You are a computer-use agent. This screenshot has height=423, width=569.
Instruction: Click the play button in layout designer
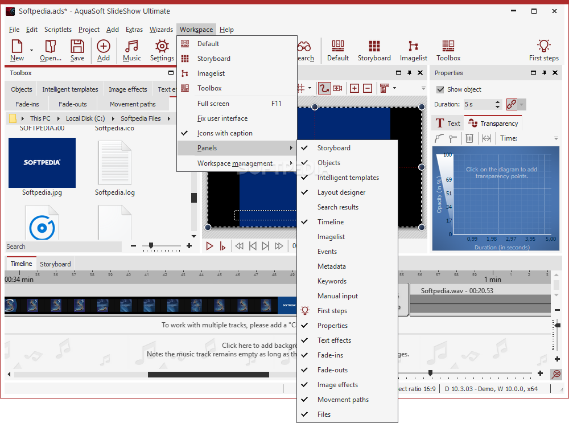(209, 246)
